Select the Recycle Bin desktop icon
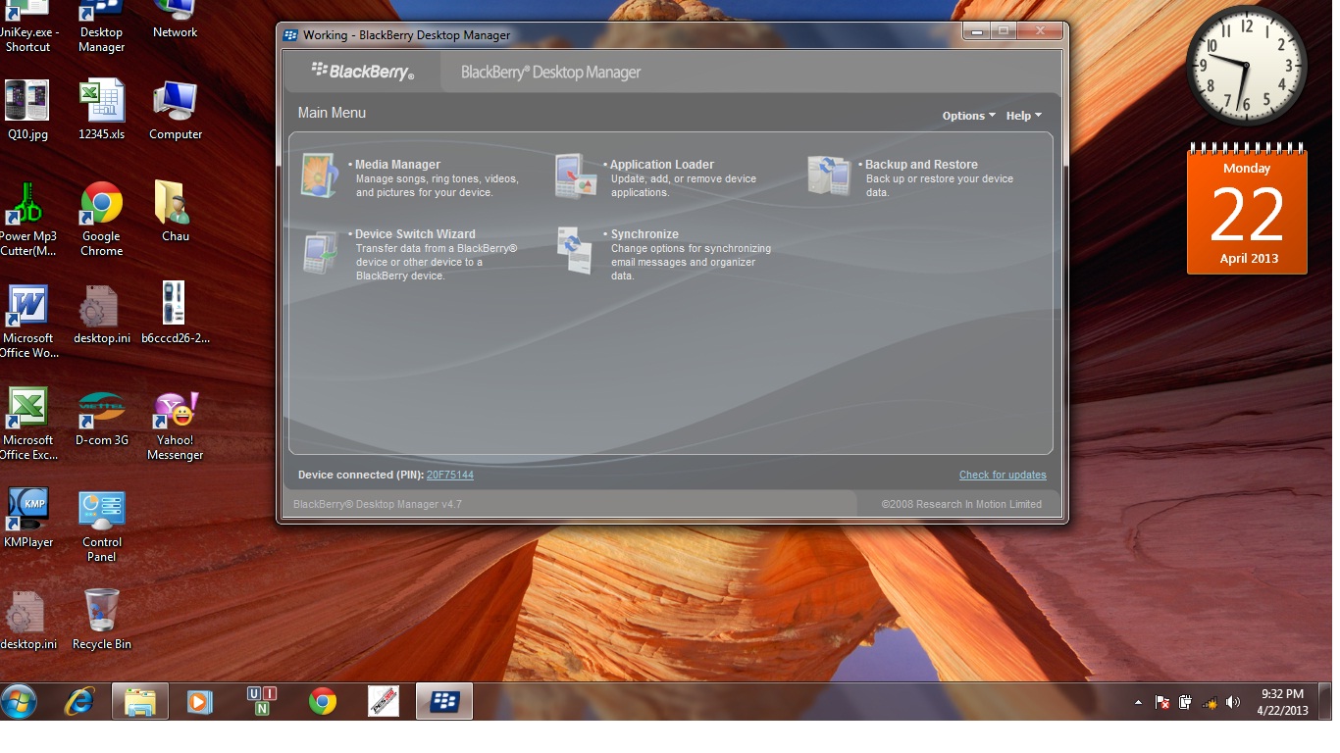 pyautogui.click(x=102, y=620)
